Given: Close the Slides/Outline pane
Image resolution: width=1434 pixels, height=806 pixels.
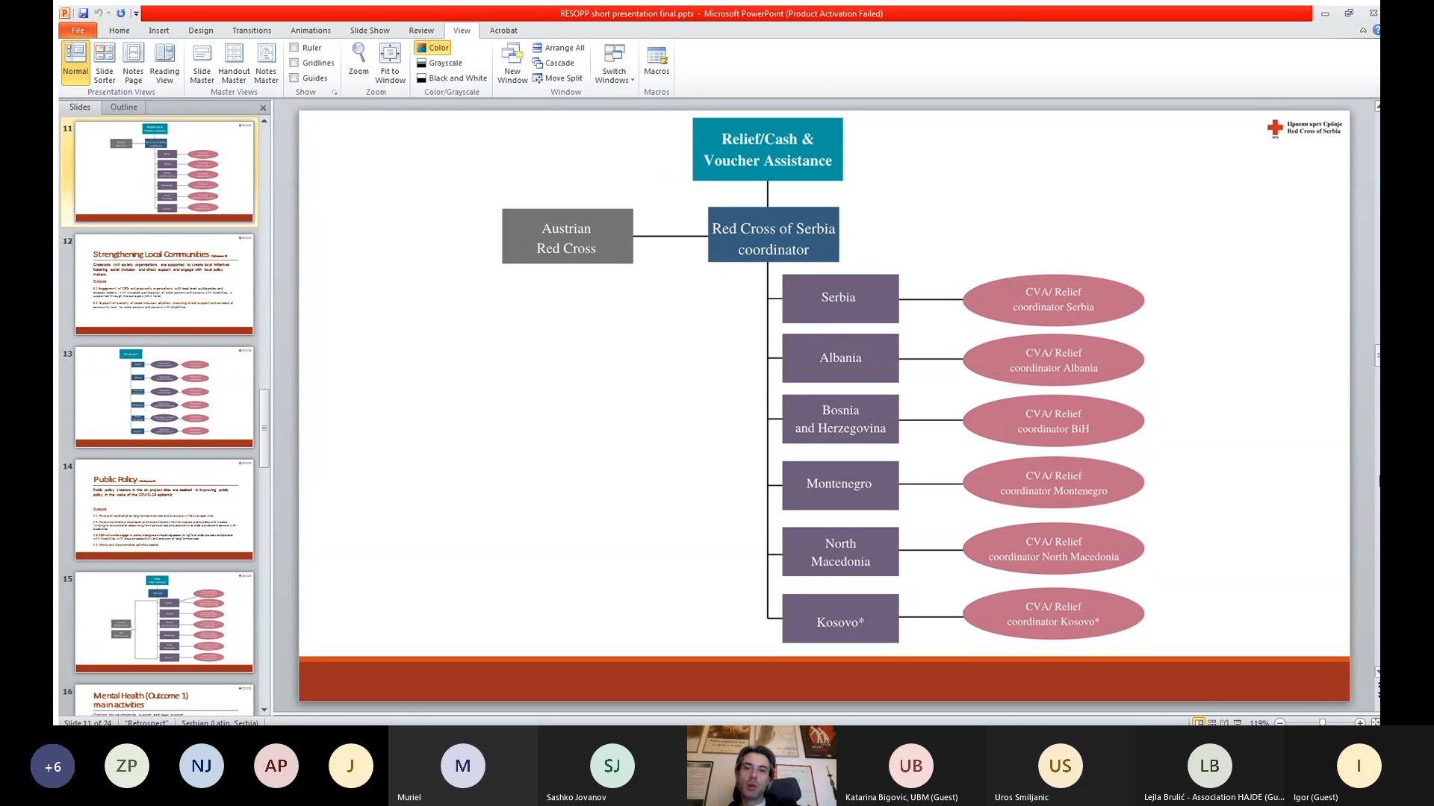Looking at the screenshot, I should (x=263, y=108).
